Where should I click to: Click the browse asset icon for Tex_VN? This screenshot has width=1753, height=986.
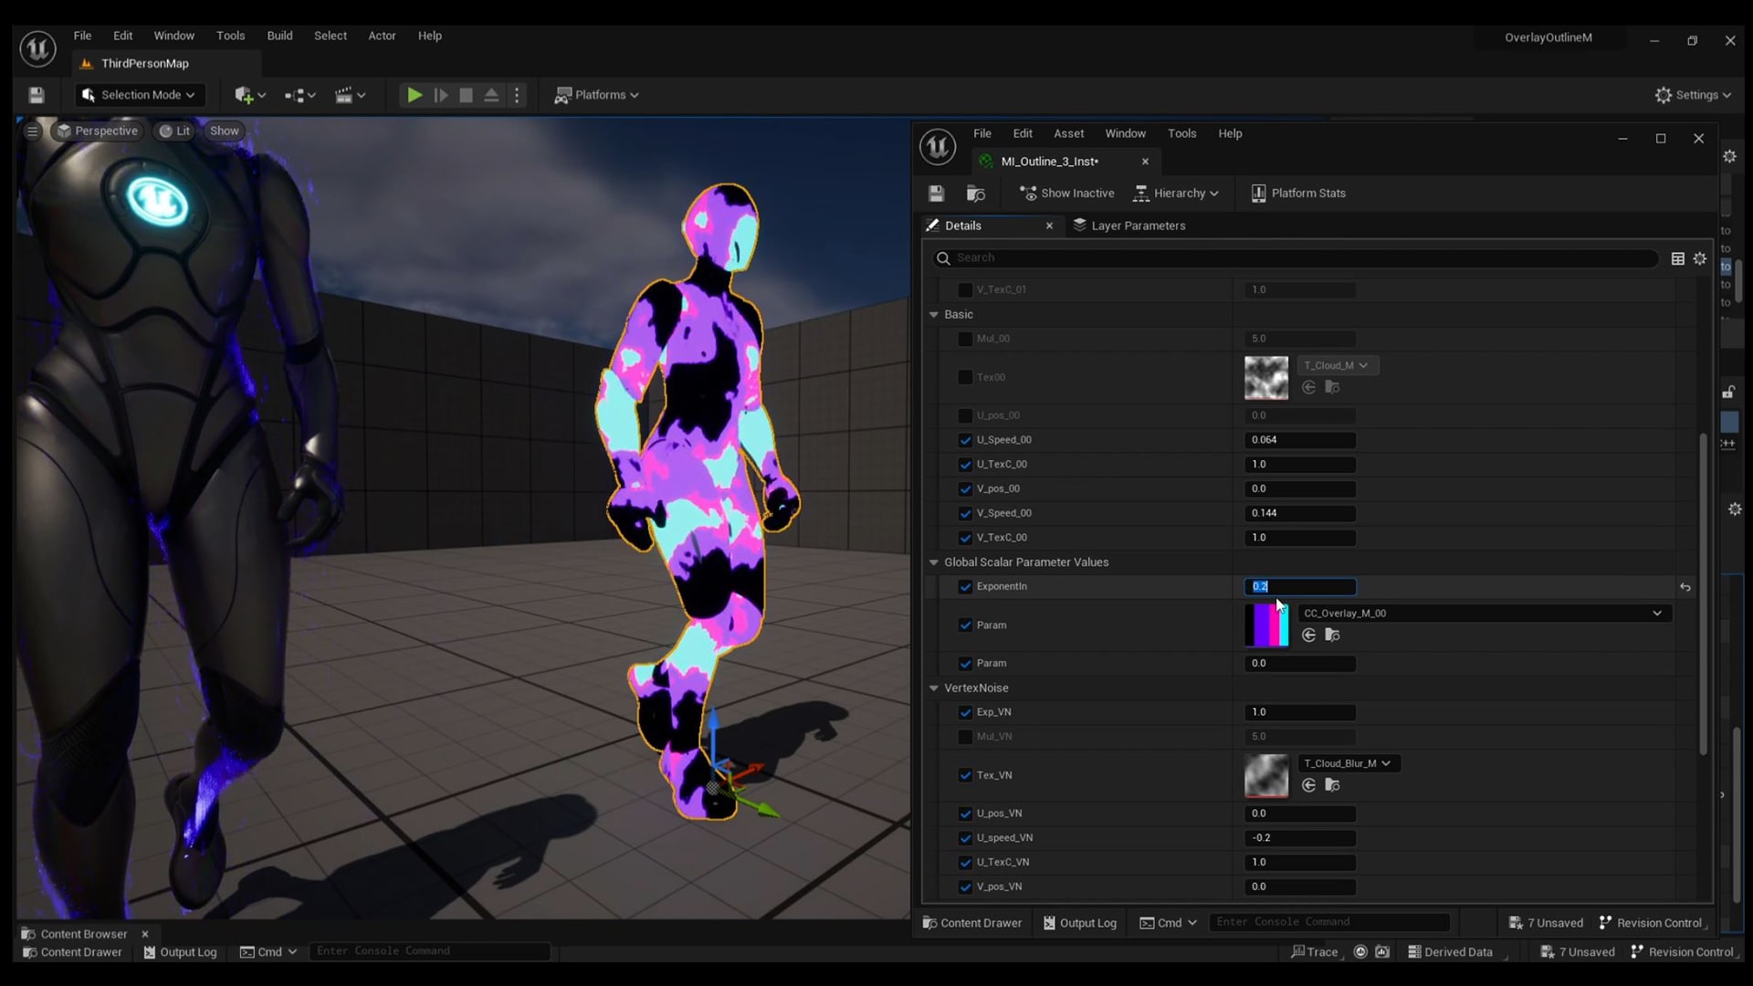1333,785
